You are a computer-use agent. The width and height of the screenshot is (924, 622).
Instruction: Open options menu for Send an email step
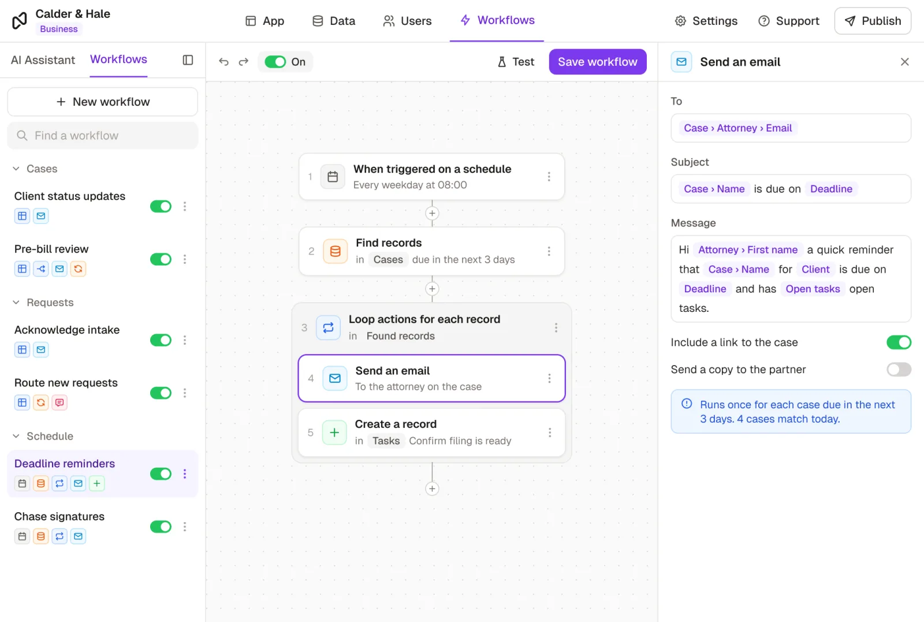(549, 378)
